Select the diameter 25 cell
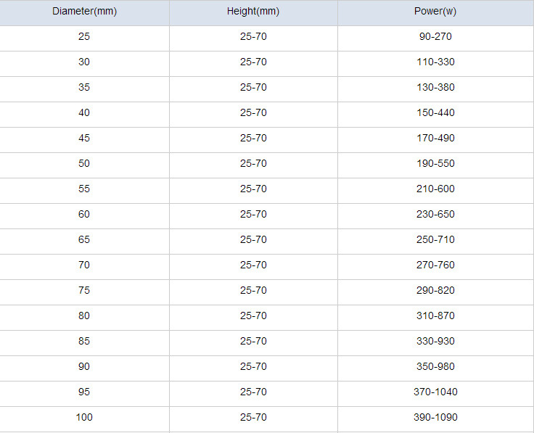 (x=84, y=37)
